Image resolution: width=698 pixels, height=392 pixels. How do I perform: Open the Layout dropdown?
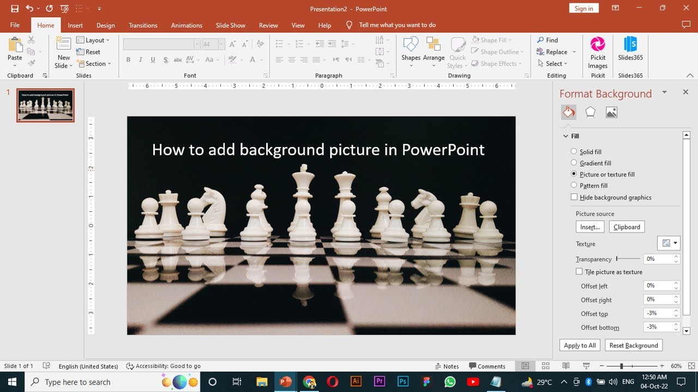click(93, 40)
